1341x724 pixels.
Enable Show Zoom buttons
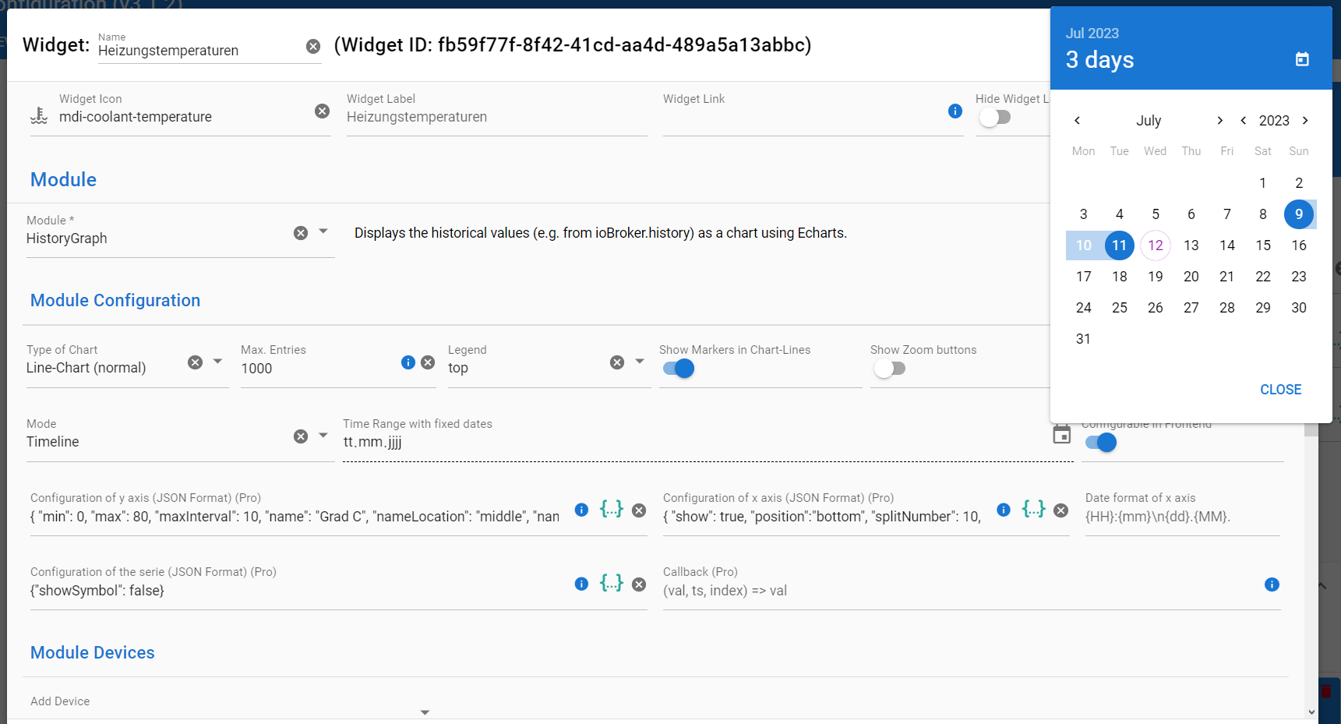pos(889,369)
